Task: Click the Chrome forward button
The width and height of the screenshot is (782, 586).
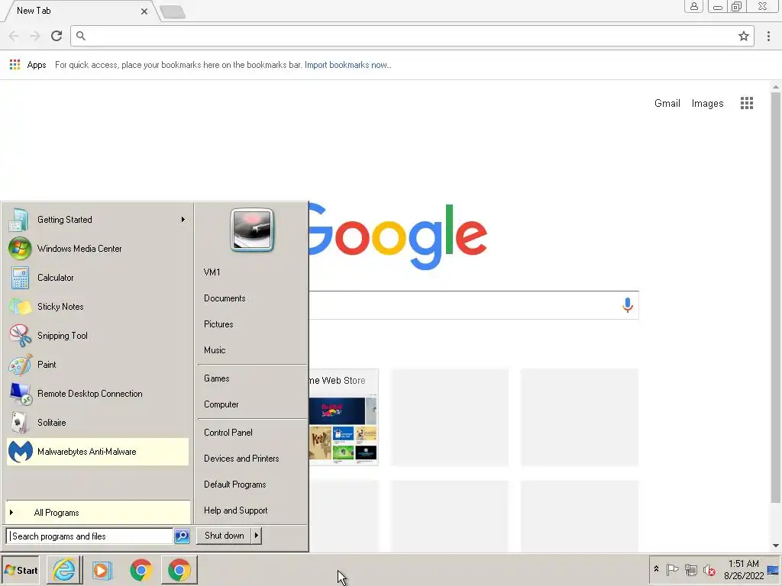Action: (35, 36)
